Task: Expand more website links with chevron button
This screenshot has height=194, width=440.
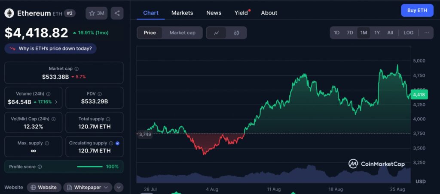Action: (x=119, y=187)
